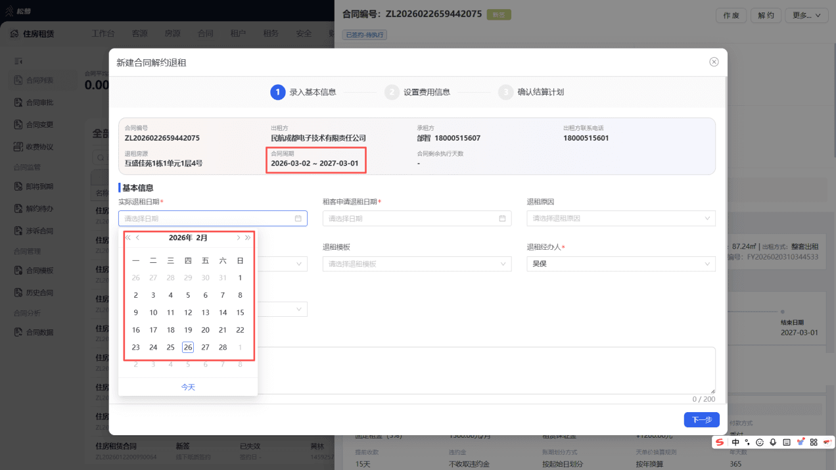Click the Sogou input method logo
The height and width of the screenshot is (470, 836).
(x=720, y=442)
